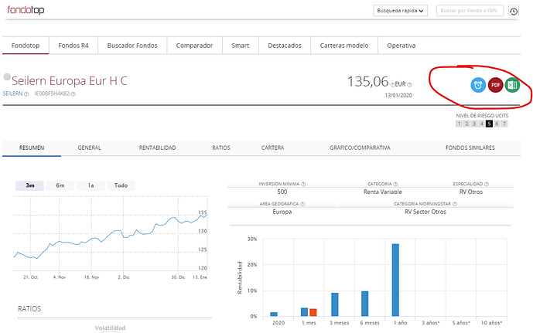533x333 pixels.
Task: Click the Seilern Europa Eur H C title
Action: click(x=70, y=81)
